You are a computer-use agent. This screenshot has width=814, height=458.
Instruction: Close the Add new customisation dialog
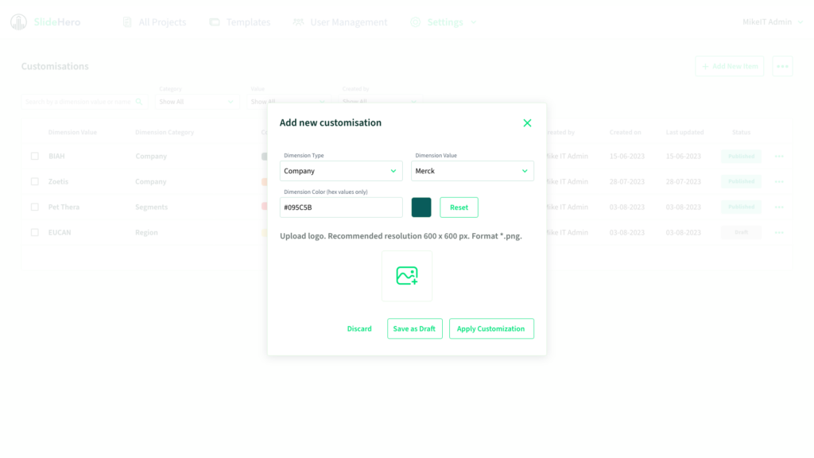pyautogui.click(x=527, y=123)
